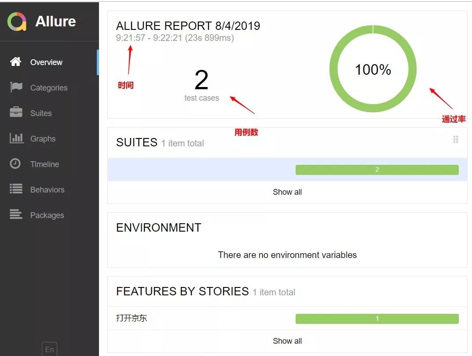472x356 pixels.
Task: Open the Behaviors page
Action: (49, 190)
